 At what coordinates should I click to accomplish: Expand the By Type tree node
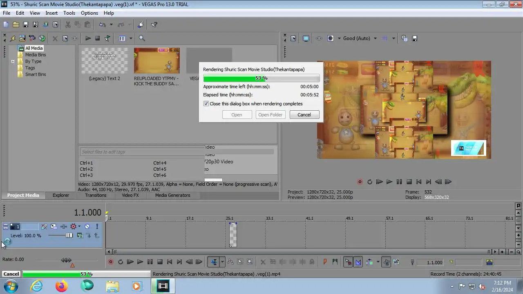(x=13, y=62)
